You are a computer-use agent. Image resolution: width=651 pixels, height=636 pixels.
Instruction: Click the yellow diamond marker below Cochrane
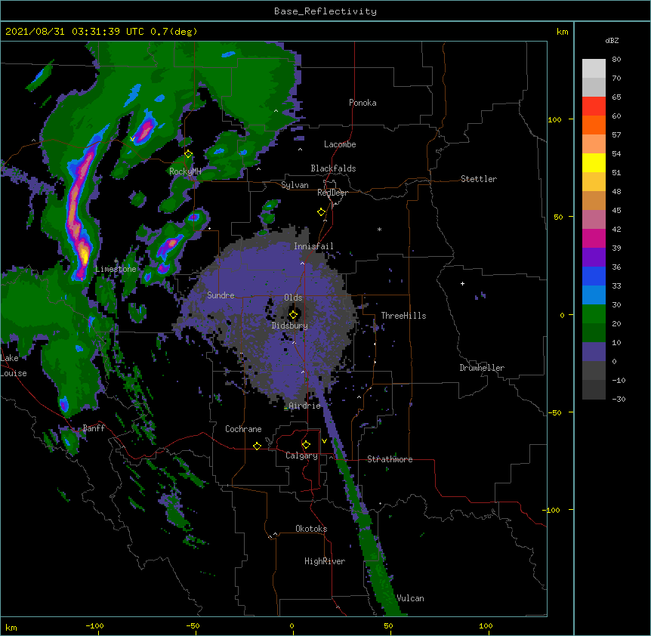point(257,446)
